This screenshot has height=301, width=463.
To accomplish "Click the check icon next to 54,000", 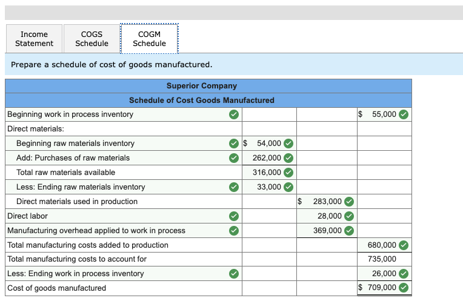I will [x=288, y=144].
